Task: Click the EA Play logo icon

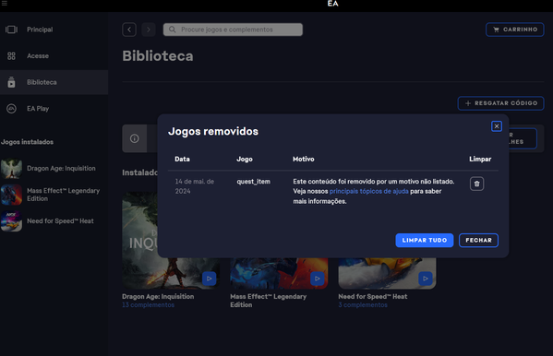Action: coord(11,109)
